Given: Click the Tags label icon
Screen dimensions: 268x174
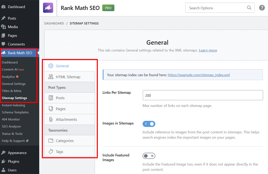Looking at the screenshot, I should (x=51, y=152).
